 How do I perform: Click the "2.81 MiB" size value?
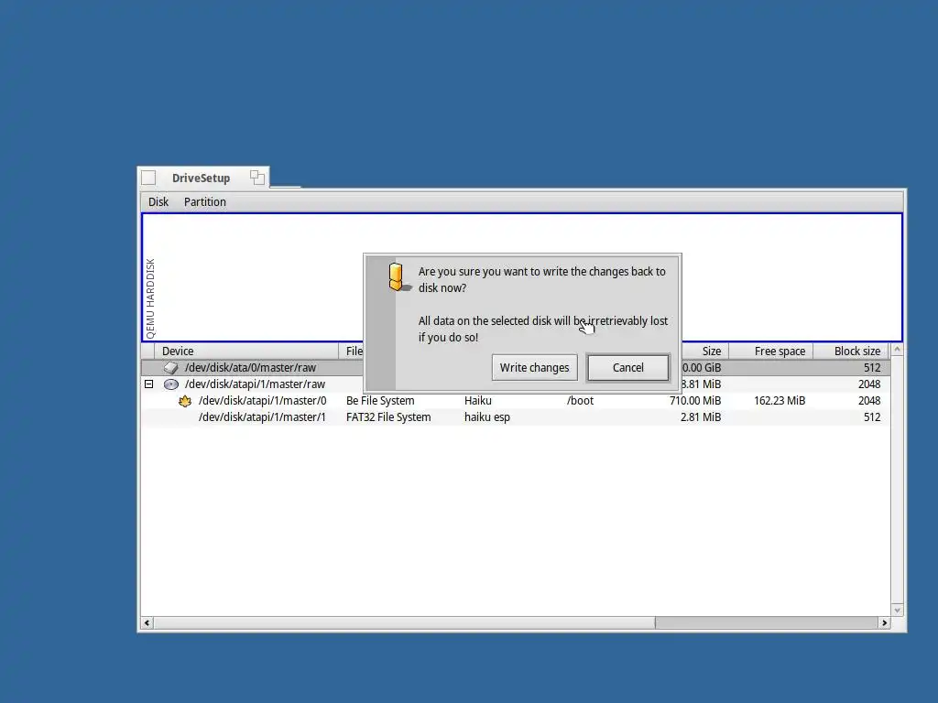(x=701, y=417)
